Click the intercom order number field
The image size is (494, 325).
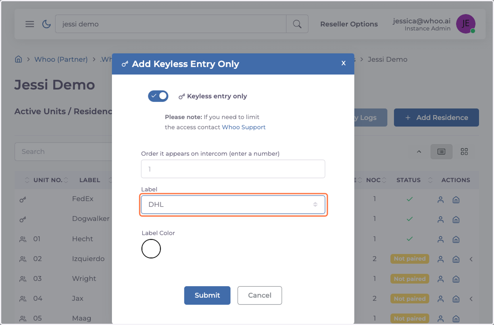pyautogui.click(x=233, y=169)
